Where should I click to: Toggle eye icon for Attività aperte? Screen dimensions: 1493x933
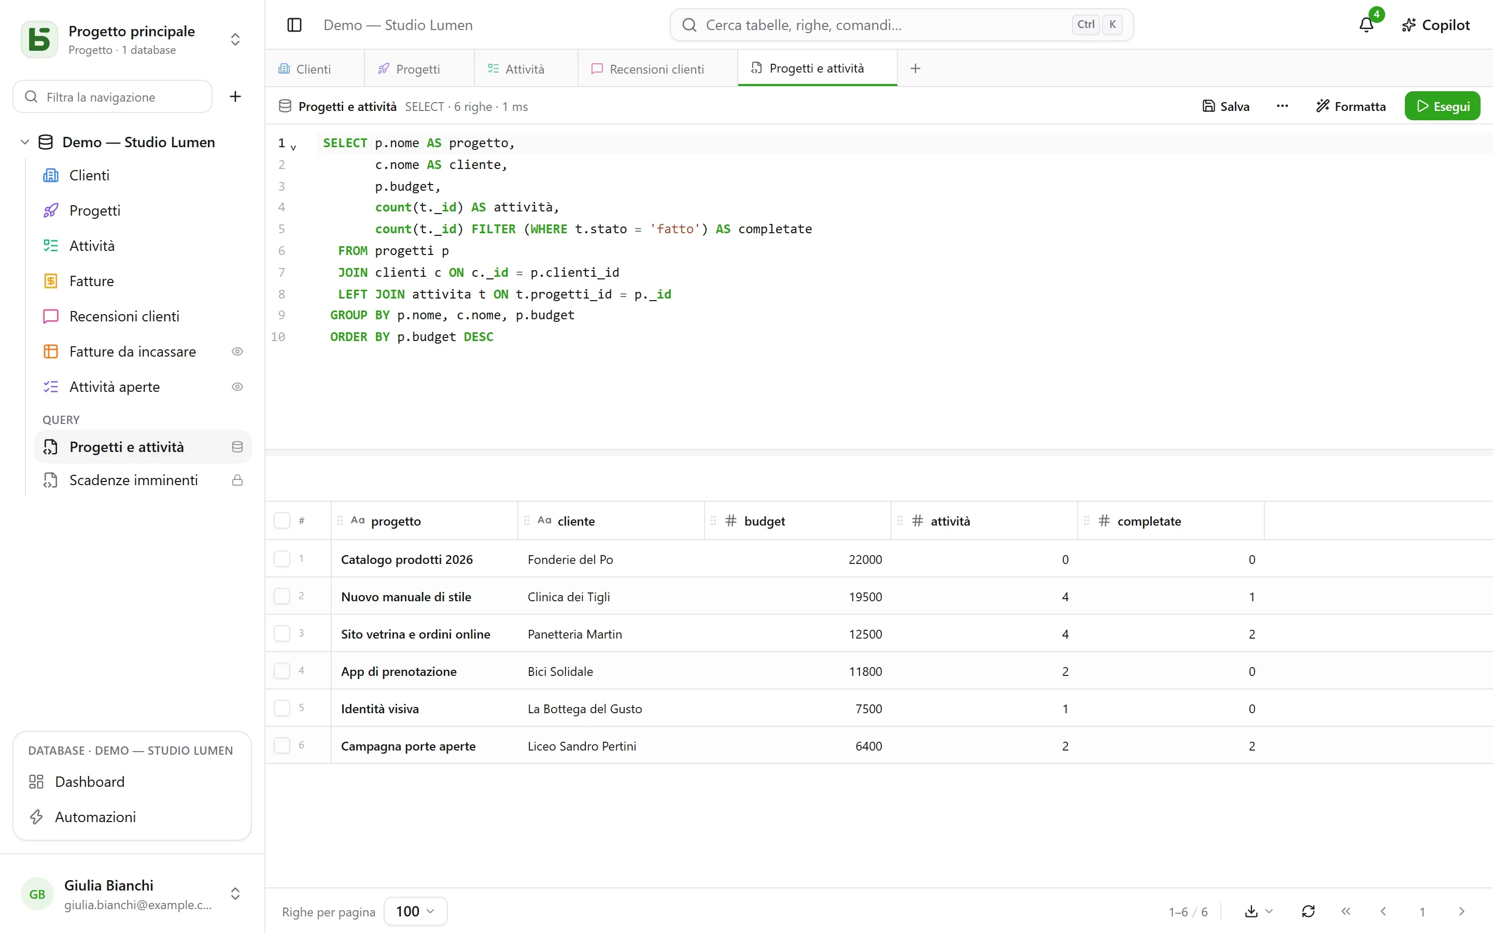pyautogui.click(x=237, y=386)
